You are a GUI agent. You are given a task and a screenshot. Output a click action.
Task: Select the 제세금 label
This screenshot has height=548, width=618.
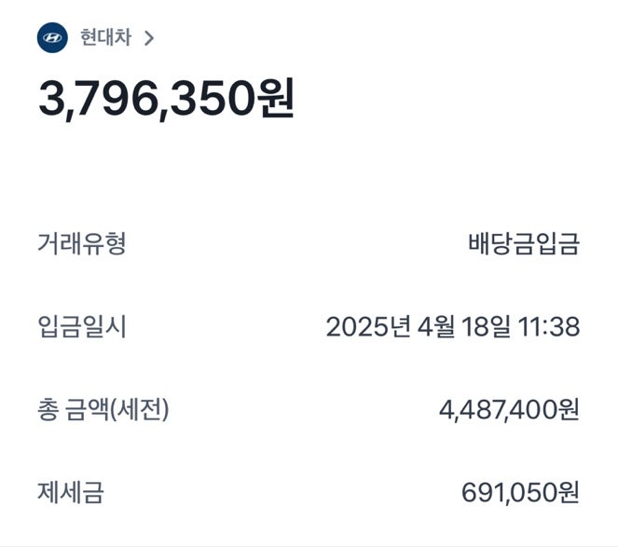[x=70, y=492]
